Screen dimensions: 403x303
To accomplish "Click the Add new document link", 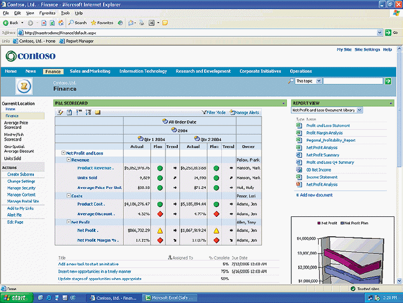I will click(x=316, y=195).
